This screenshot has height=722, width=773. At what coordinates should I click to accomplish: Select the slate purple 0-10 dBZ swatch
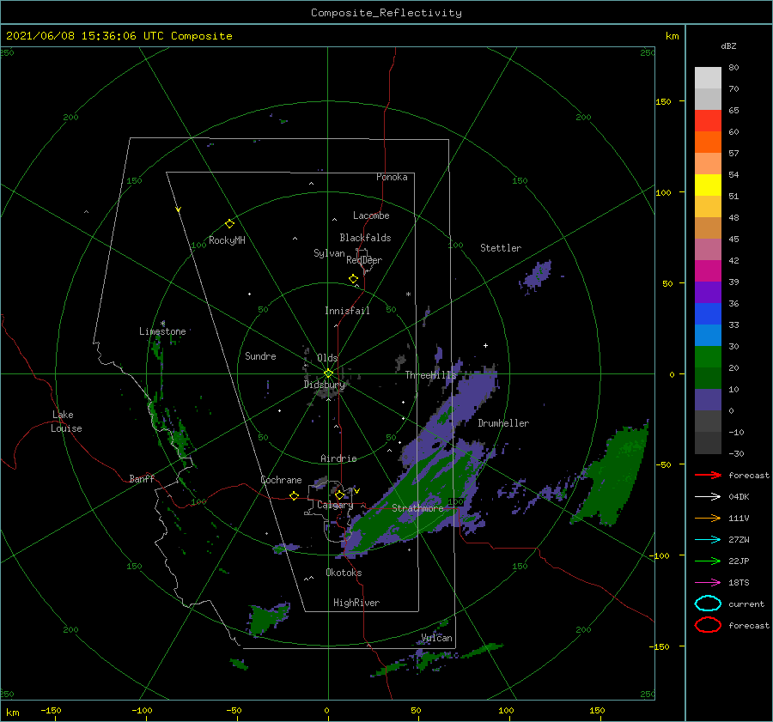pos(708,400)
